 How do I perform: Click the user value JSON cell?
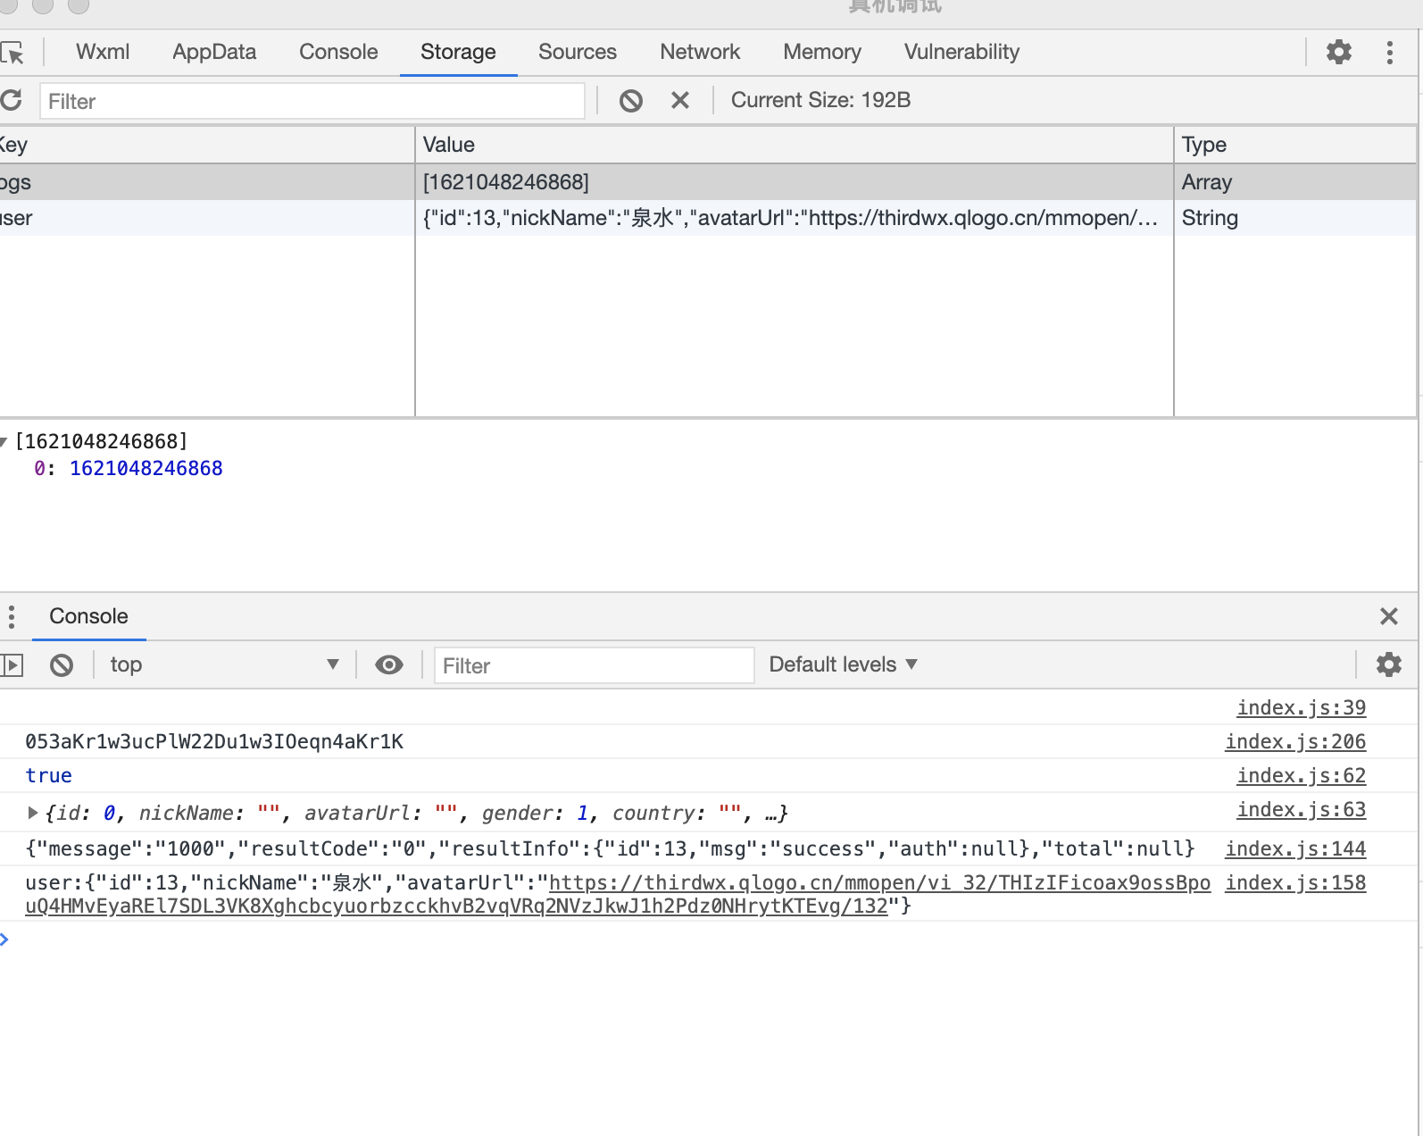(x=794, y=218)
